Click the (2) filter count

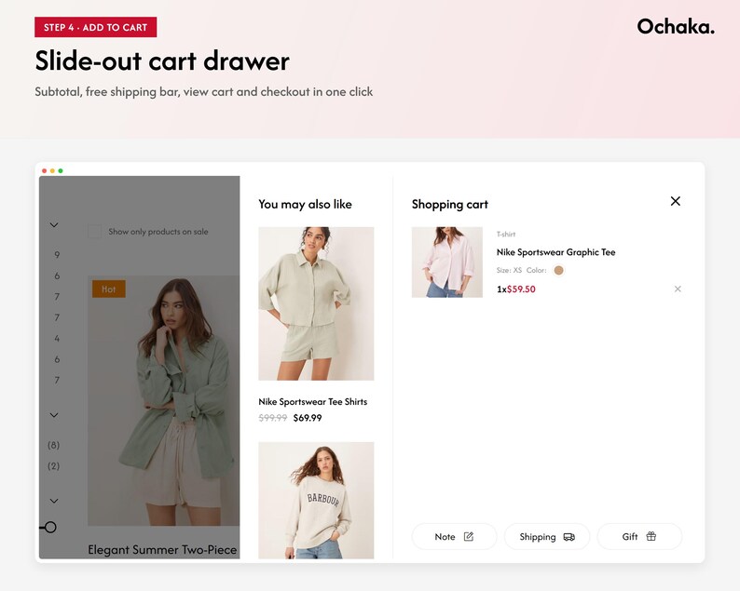click(54, 465)
